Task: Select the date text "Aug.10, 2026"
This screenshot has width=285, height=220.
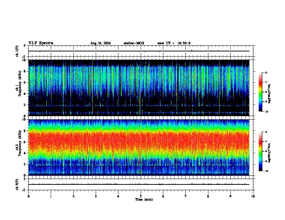Action: (x=100, y=43)
